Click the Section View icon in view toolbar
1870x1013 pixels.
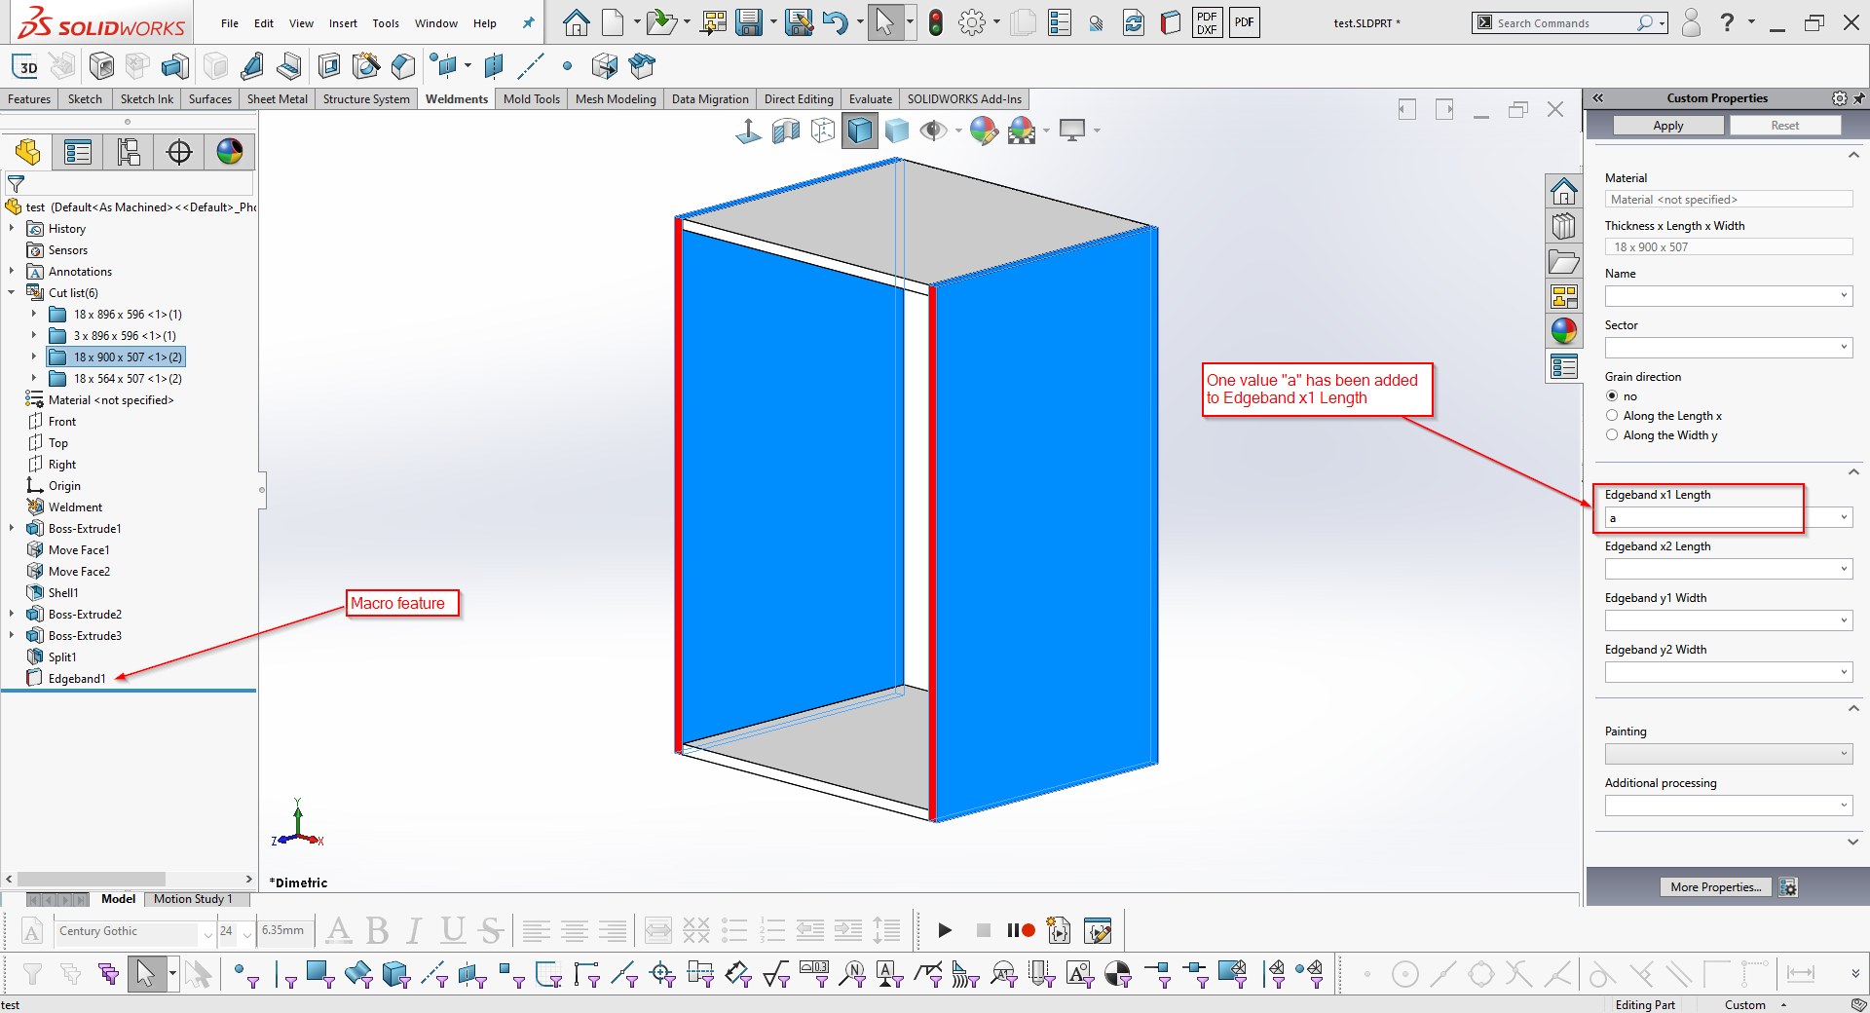(x=785, y=131)
